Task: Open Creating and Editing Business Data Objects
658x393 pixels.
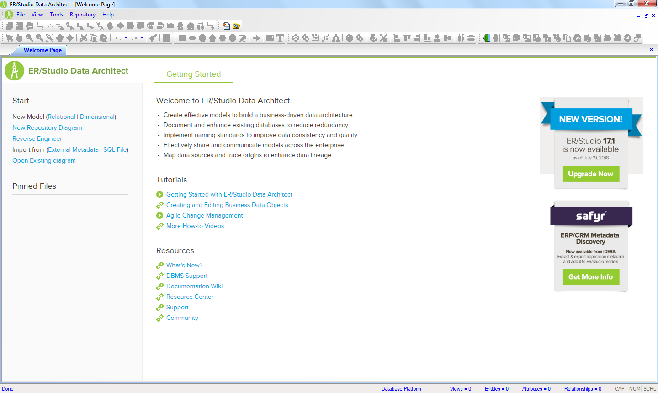Action: 227,205
